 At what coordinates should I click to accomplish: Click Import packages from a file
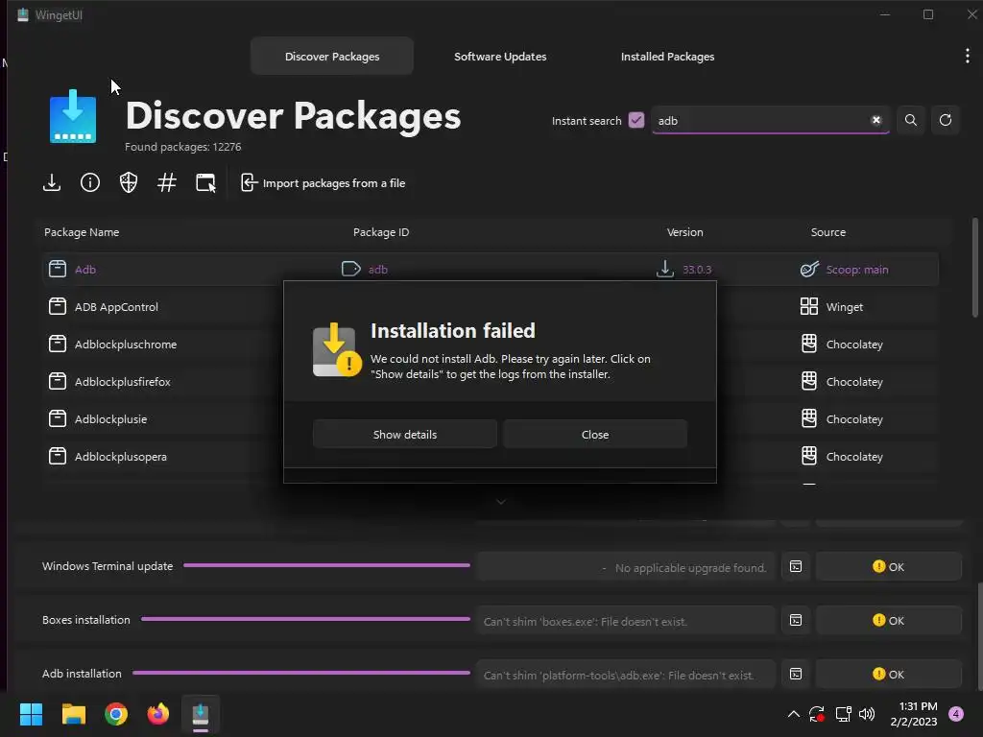(x=324, y=183)
